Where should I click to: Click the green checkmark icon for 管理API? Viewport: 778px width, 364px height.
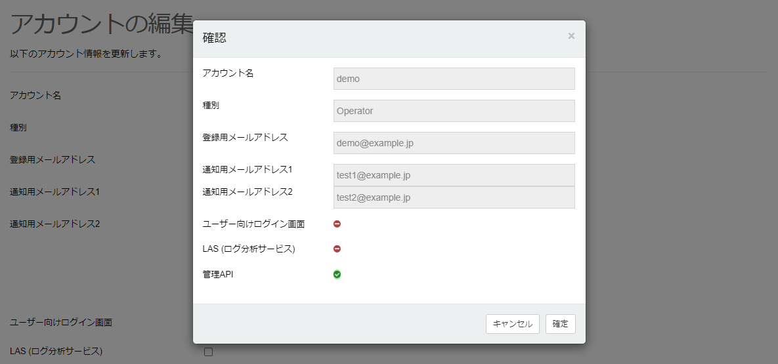click(337, 274)
